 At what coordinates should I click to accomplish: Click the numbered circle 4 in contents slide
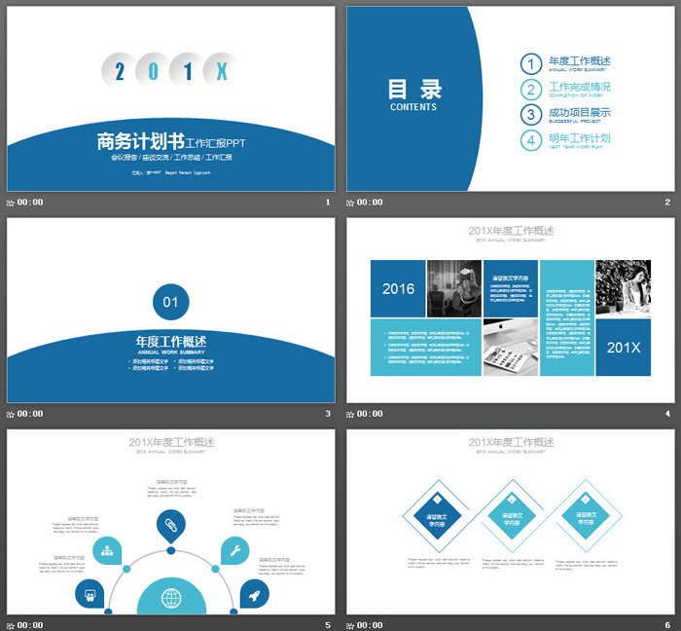point(531,140)
